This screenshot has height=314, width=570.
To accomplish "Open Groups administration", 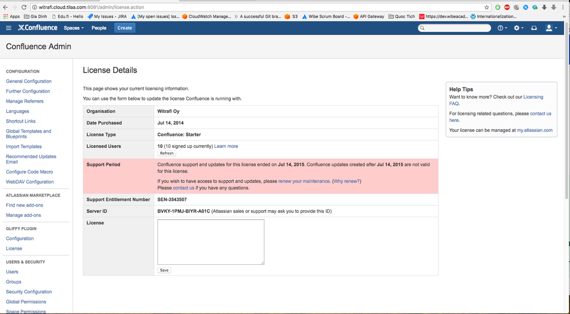I will (x=14, y=282).
